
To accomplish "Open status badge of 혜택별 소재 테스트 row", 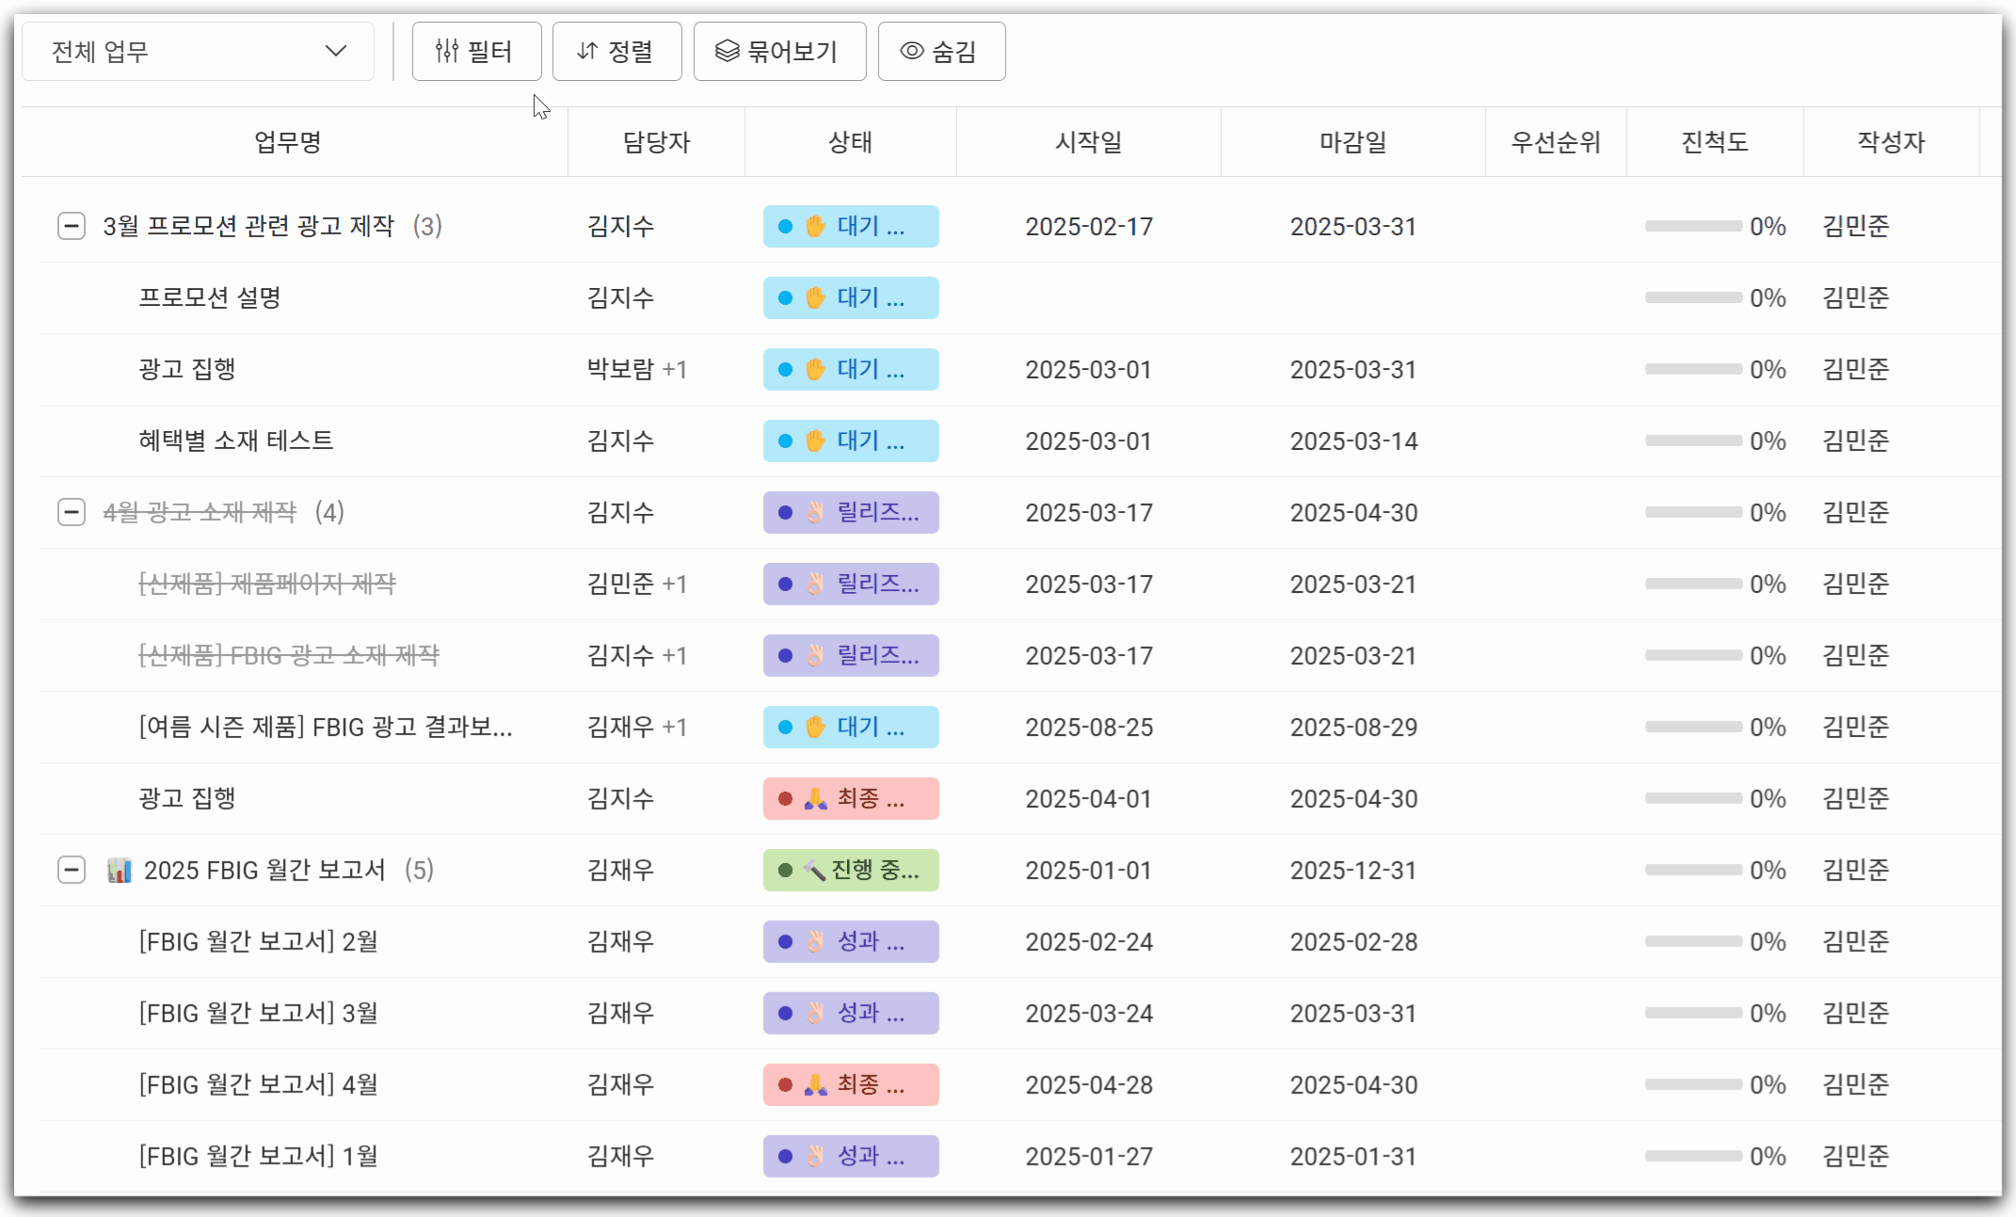I will pyautogui.click(x=851, y=440).
